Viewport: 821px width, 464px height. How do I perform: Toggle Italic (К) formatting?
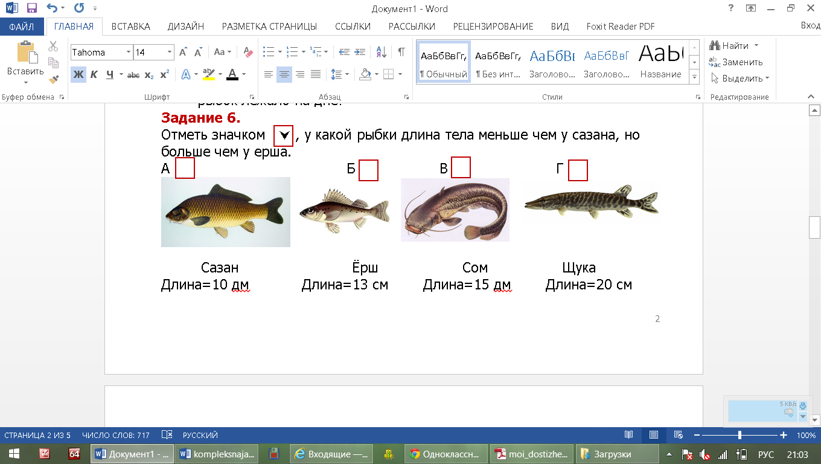pyautogui.click(x=94, y=75)
